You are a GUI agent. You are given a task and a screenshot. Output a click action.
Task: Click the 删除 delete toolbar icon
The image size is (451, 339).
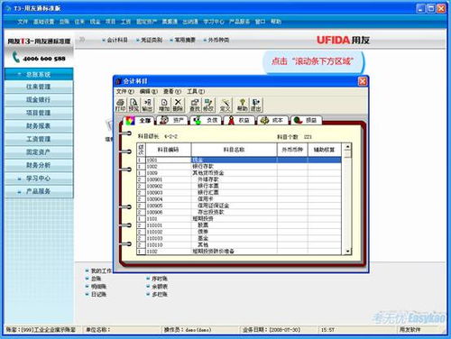point(178,105)
